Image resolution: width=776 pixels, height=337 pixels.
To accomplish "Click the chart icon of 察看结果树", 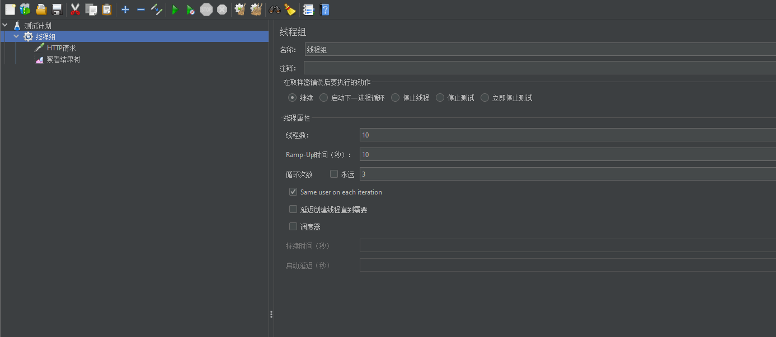I will 39,59.
